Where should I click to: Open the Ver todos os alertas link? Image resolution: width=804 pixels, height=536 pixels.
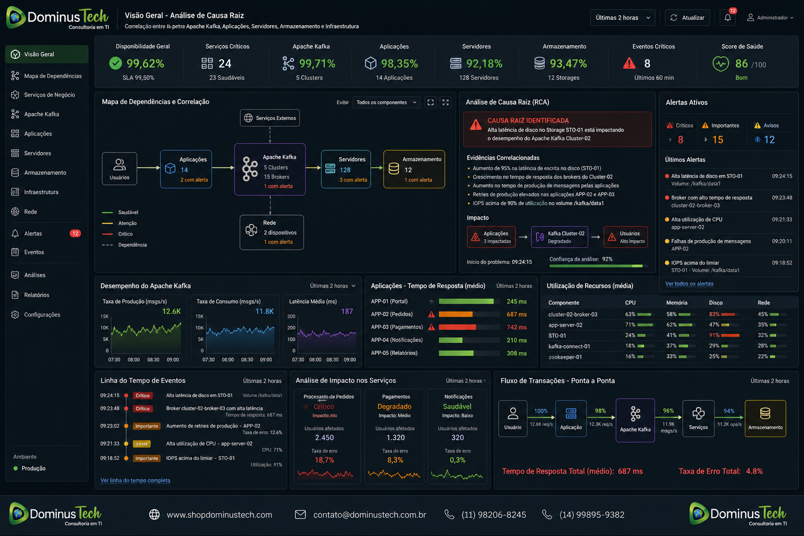point(689,284)
